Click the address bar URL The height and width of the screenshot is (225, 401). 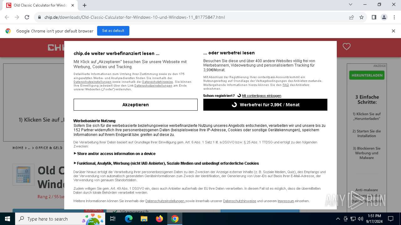(135, 17)
